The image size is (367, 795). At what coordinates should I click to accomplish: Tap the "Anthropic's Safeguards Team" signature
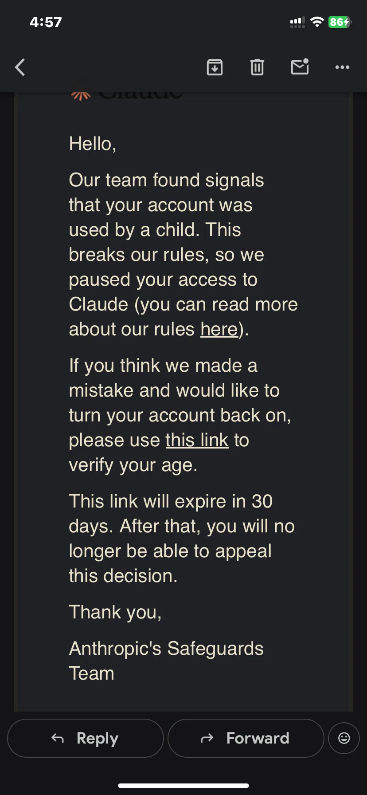click(166, 661)
